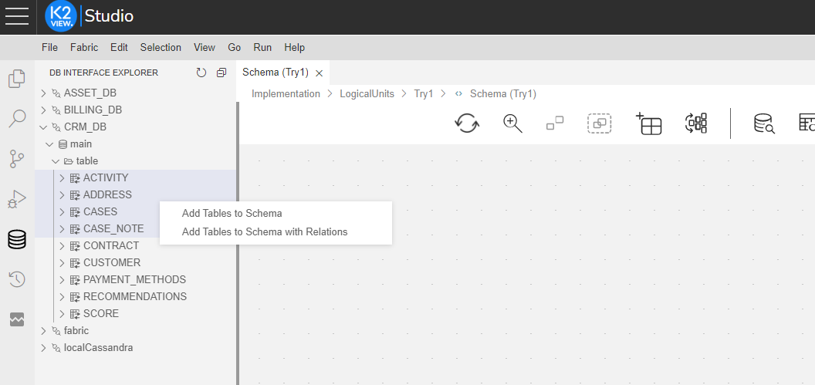815x385 pixels.
Task: Expand the ASSET_DB interface node
Action: 44,93
